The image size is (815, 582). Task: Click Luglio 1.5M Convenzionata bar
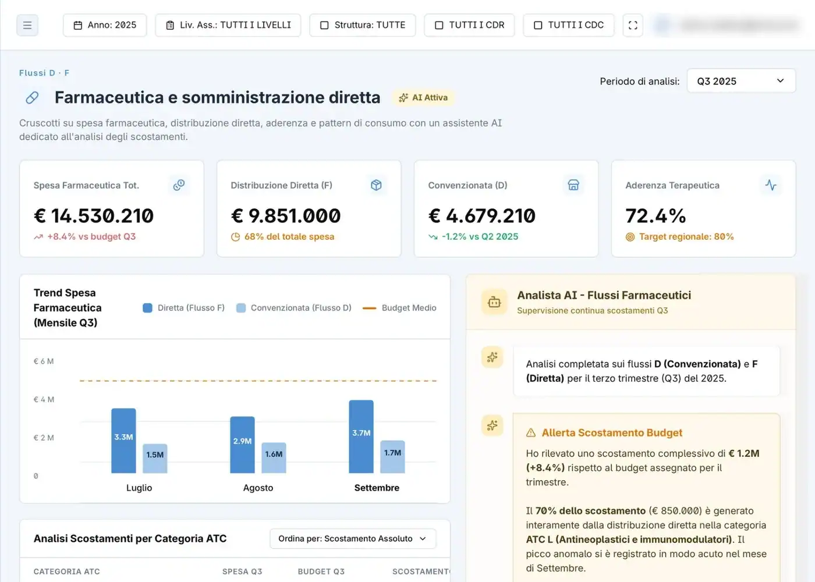point(155,458)
